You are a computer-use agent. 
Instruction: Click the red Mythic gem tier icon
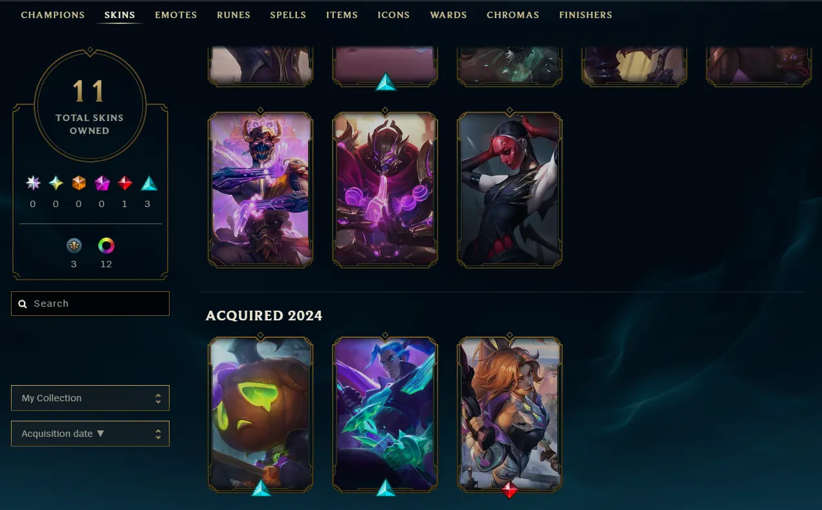click(x=125, y=183)
